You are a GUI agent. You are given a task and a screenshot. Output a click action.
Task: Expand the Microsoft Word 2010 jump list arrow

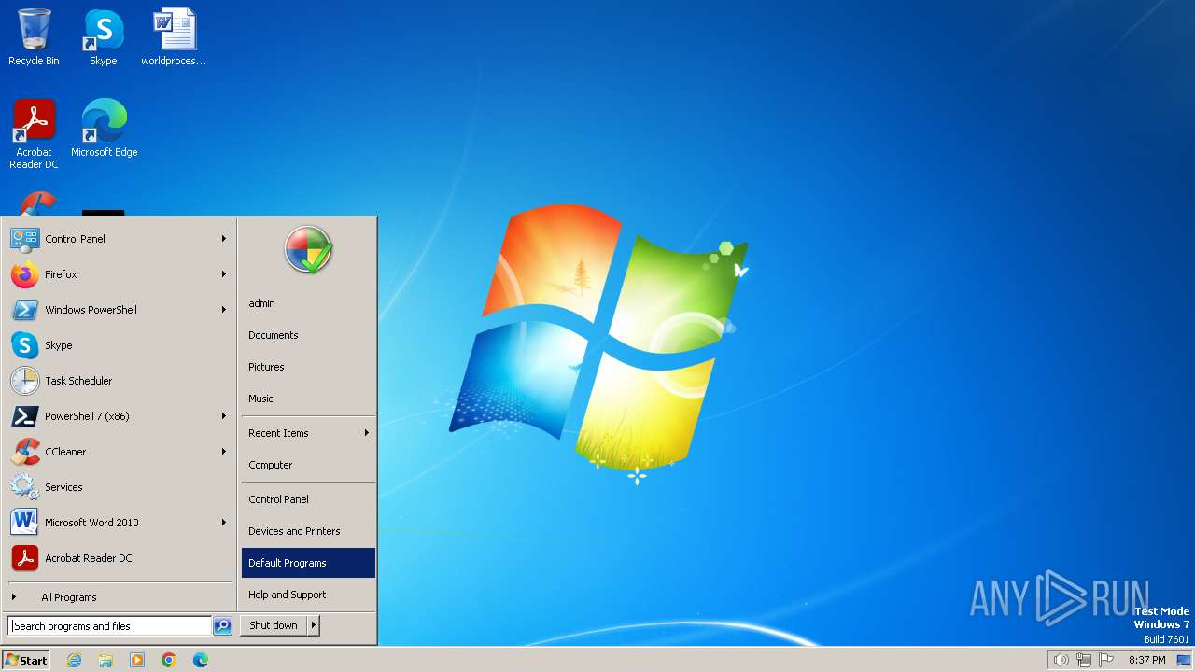(x=224, y=523)
